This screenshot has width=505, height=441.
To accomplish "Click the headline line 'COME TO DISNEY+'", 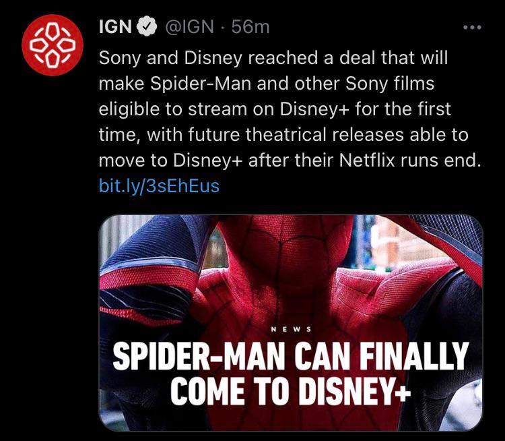I will (x=290, y=391).
